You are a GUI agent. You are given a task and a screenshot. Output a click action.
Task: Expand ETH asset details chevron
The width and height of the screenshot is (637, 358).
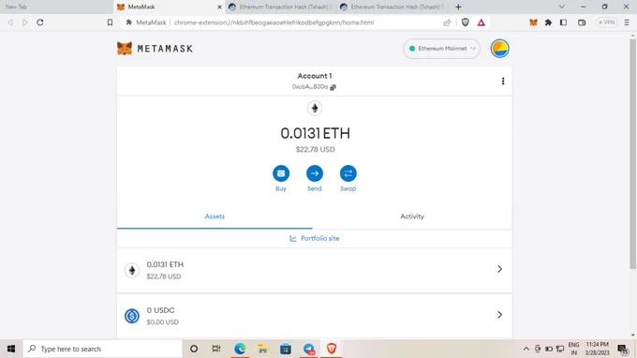(x=499, y=269)
